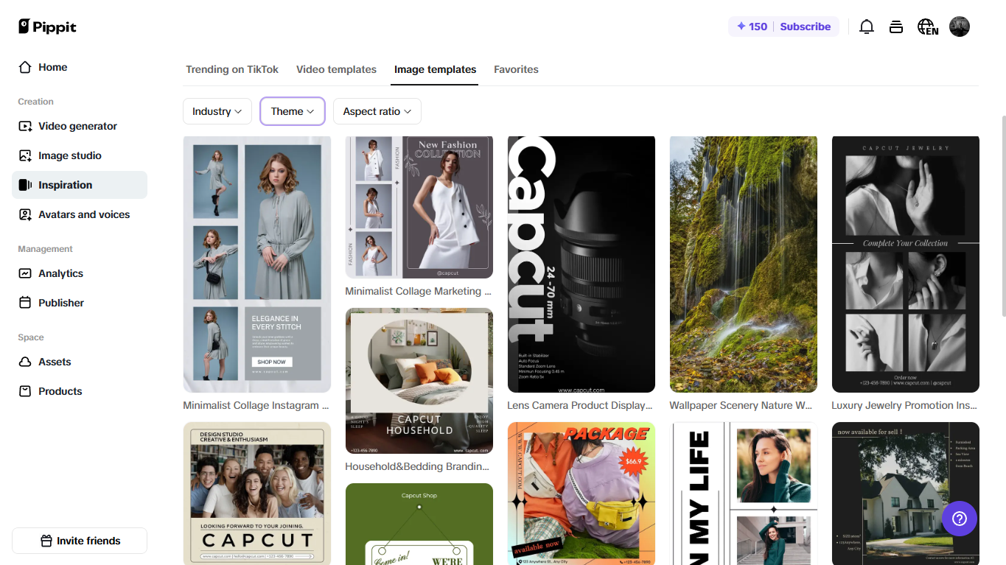Open notifications bell icon
1006x565 pixels.
coord(867,27)
